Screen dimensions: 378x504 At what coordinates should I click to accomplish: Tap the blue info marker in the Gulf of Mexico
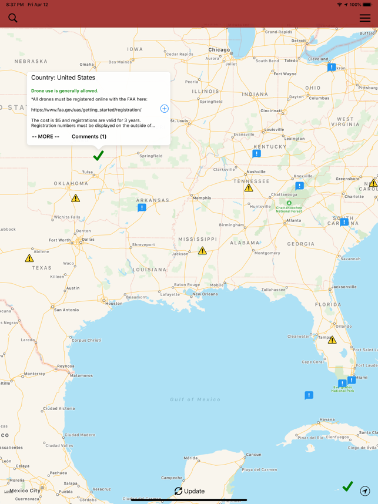[309, 395]
